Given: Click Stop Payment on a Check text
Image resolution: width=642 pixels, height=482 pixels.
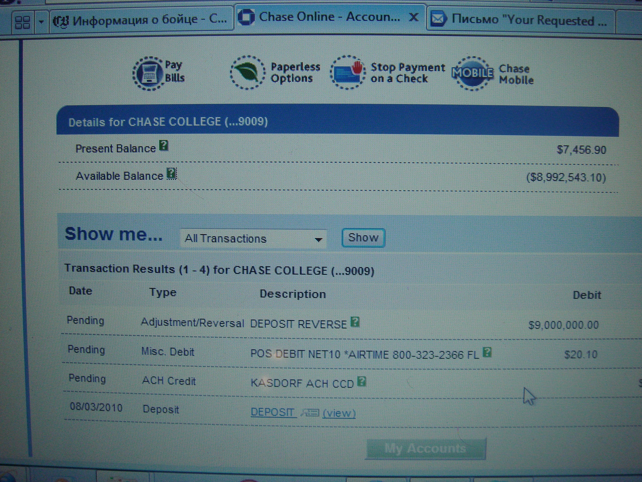Looking at the screenshot, I should click(x=408, y=73).
